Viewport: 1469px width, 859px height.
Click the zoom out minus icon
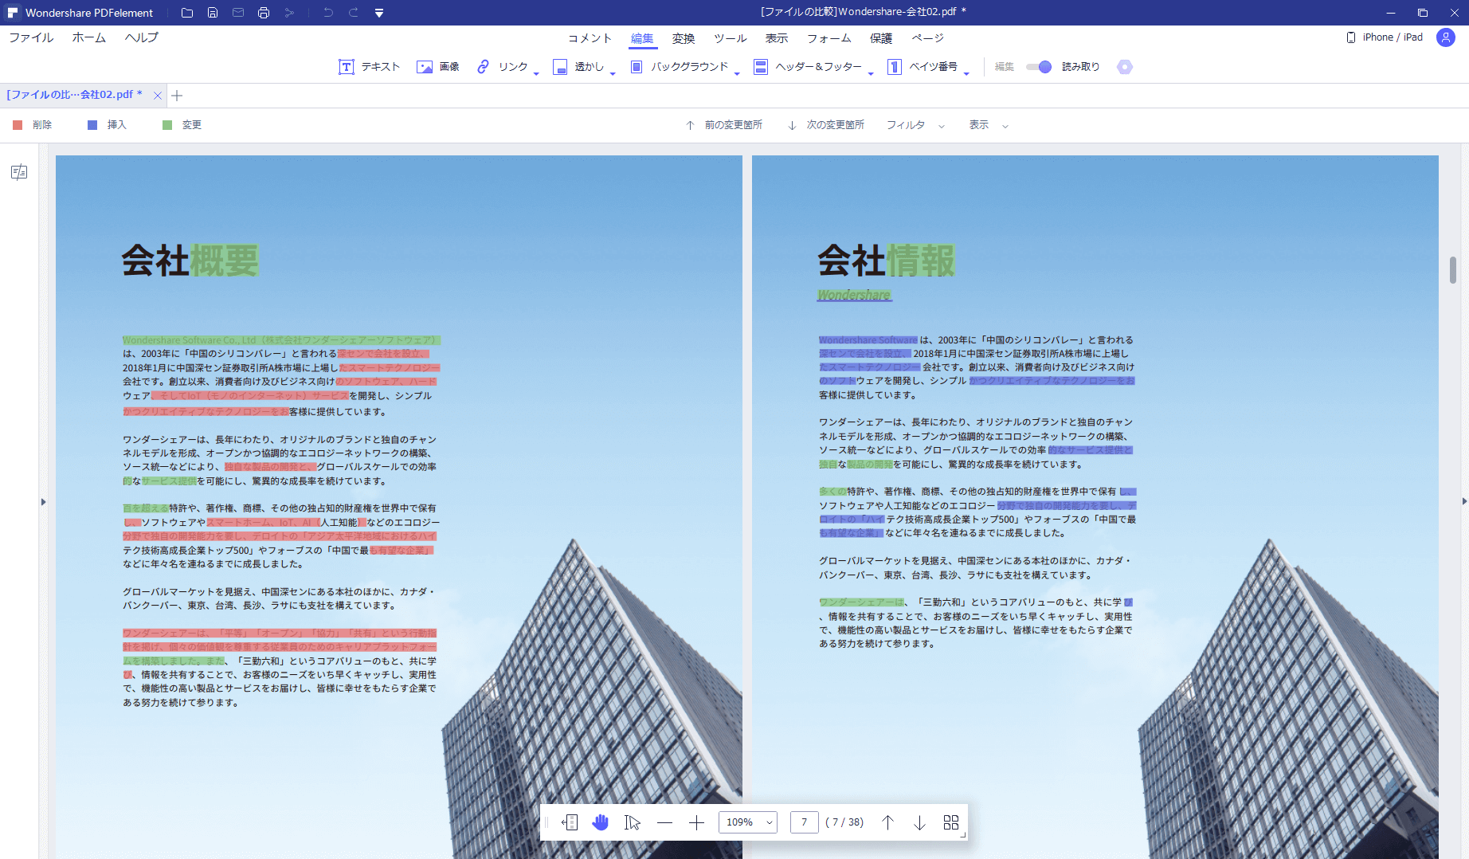pos(665,822)
